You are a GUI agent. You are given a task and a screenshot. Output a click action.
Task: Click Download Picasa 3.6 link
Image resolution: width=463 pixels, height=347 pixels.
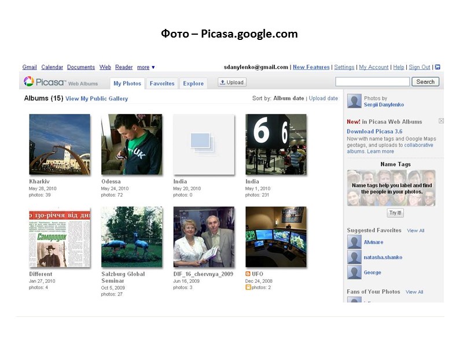click(x=374, y=131)
